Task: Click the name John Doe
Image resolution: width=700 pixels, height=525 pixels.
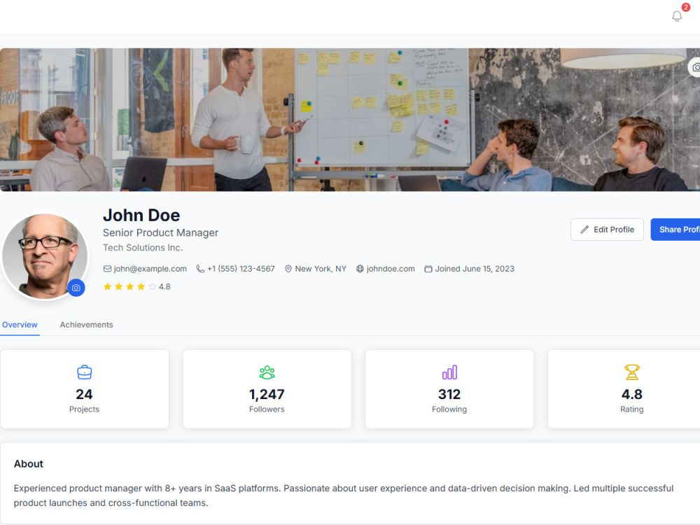Action: (141, 215)
